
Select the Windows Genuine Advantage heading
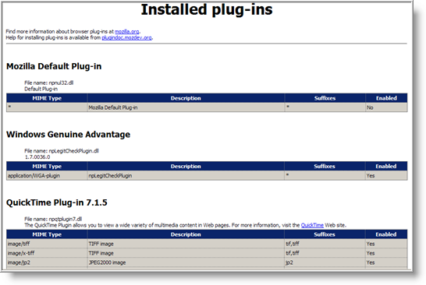[x=68, y=135]
